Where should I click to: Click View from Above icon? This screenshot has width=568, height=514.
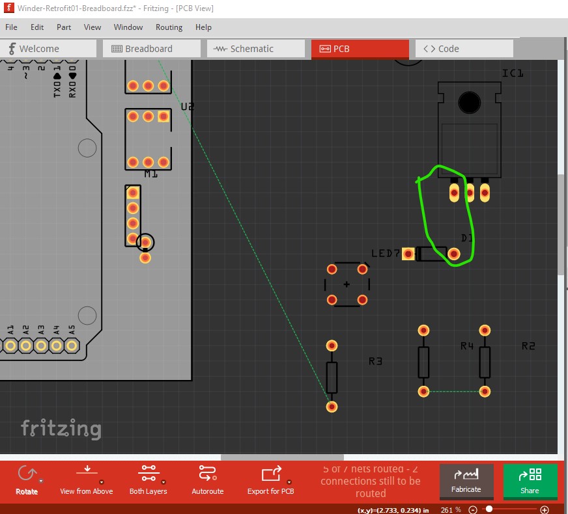point(87,470)
